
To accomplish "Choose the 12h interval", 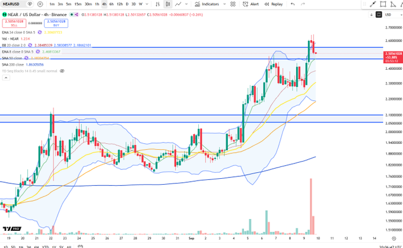I will (119, 4).
